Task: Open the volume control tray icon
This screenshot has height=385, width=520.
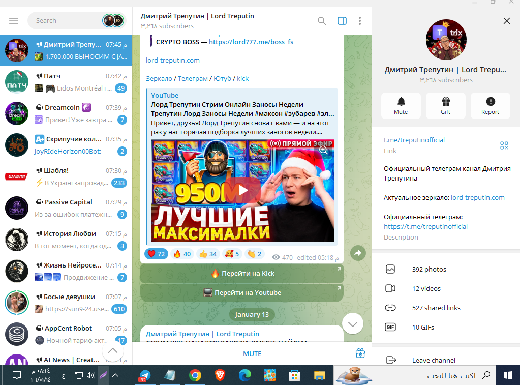Action: [x=90, y=375]
